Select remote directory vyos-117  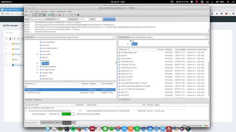(x=125, y=92)
